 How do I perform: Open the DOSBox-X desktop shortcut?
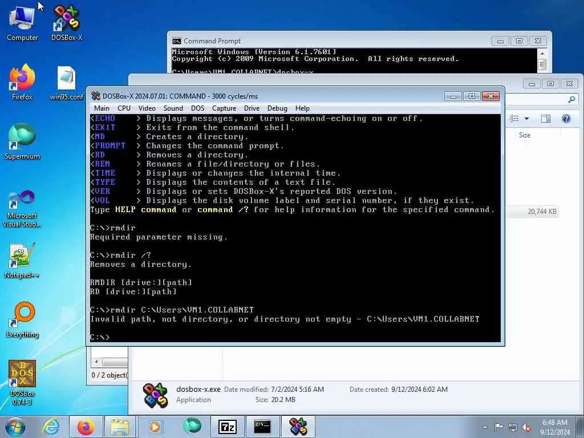click(66, 23)
